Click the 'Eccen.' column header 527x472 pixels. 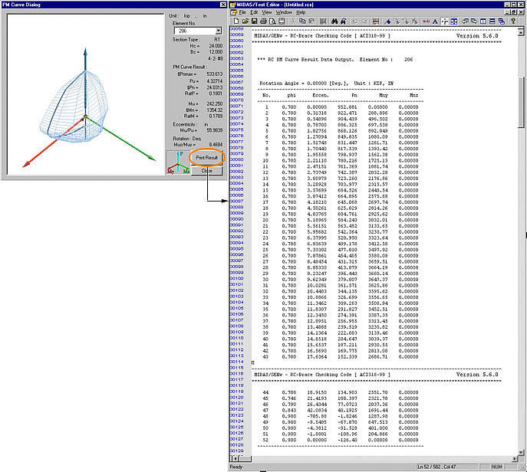point(320,95)
